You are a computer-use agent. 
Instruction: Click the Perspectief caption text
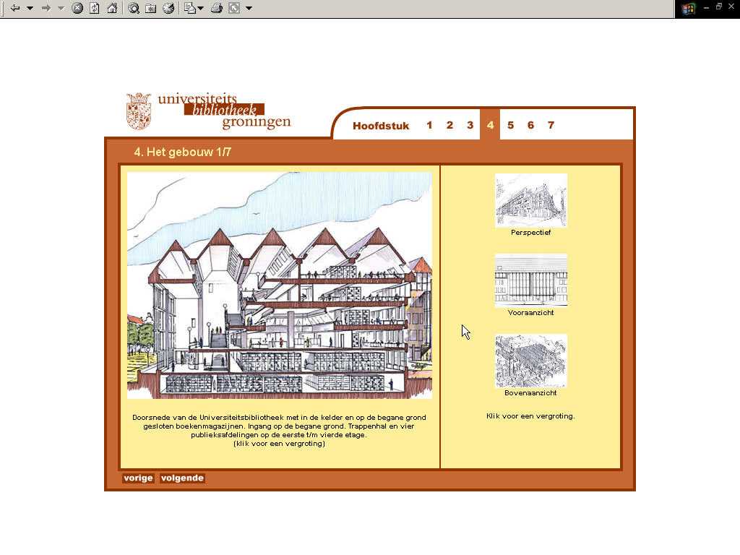(531, 232)
